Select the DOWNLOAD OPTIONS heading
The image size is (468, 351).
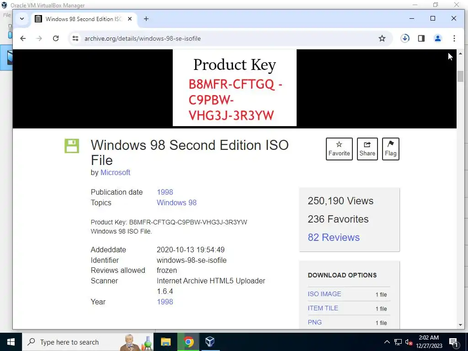tap(342, 275)
